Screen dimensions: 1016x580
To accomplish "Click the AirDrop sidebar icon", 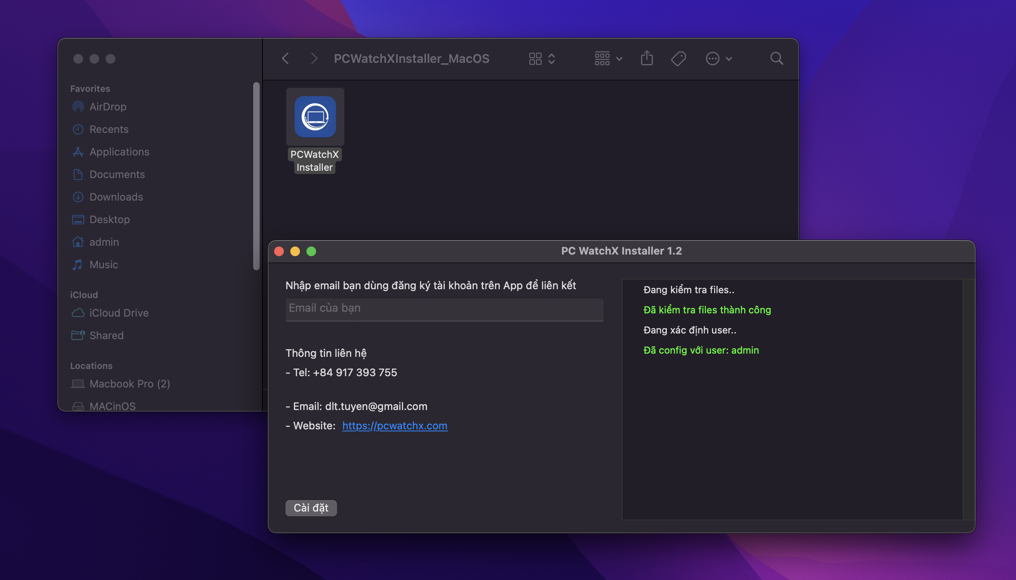I will (78, 107).
